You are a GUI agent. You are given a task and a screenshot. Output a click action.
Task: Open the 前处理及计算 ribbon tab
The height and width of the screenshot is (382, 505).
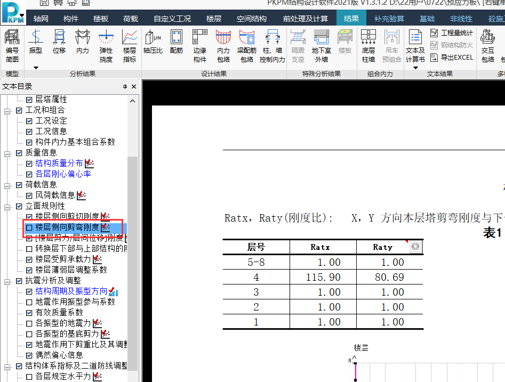[306, 19]
